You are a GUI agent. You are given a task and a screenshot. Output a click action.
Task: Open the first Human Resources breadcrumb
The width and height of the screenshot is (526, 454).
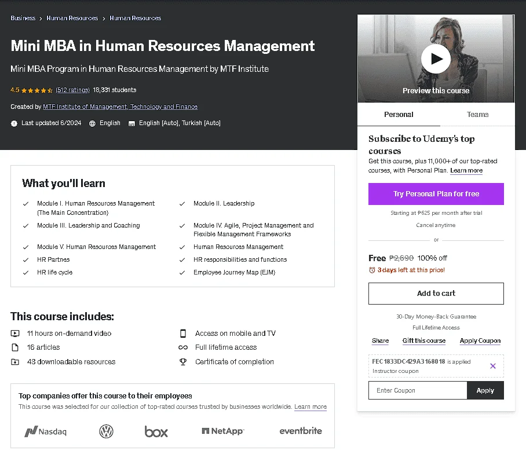click(x=72, y=18)
